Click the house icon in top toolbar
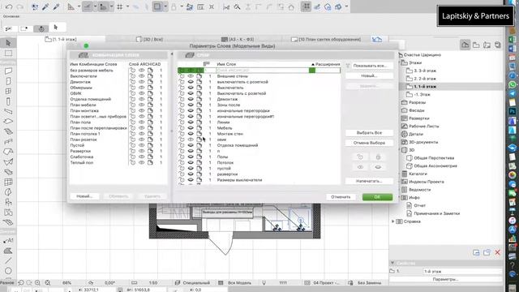Screen dimensions: 519x292 click(x=291, y=7)
